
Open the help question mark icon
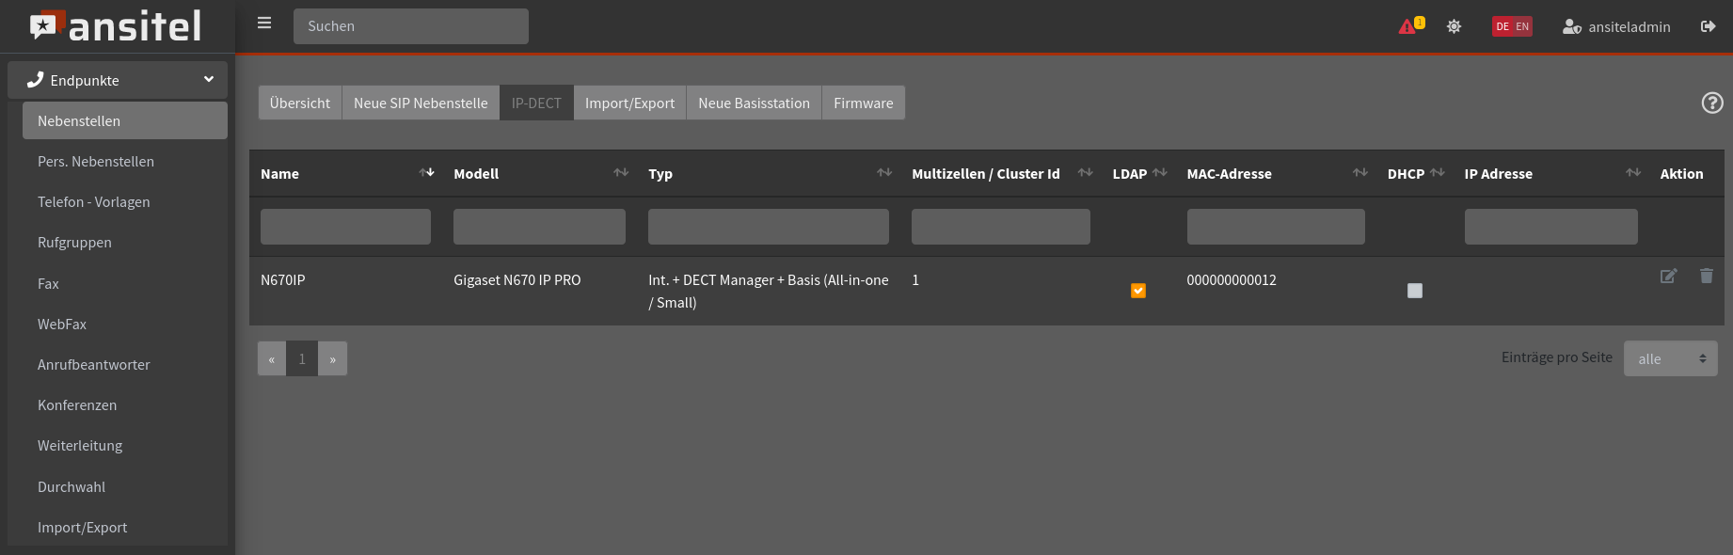click(x=1712, y=103)
